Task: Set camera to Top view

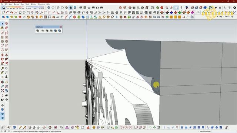Action: pos(85,7)
